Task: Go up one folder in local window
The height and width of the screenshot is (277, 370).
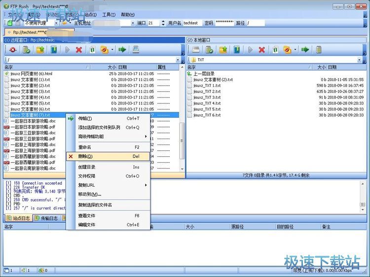Action: (x=223, y=50)
